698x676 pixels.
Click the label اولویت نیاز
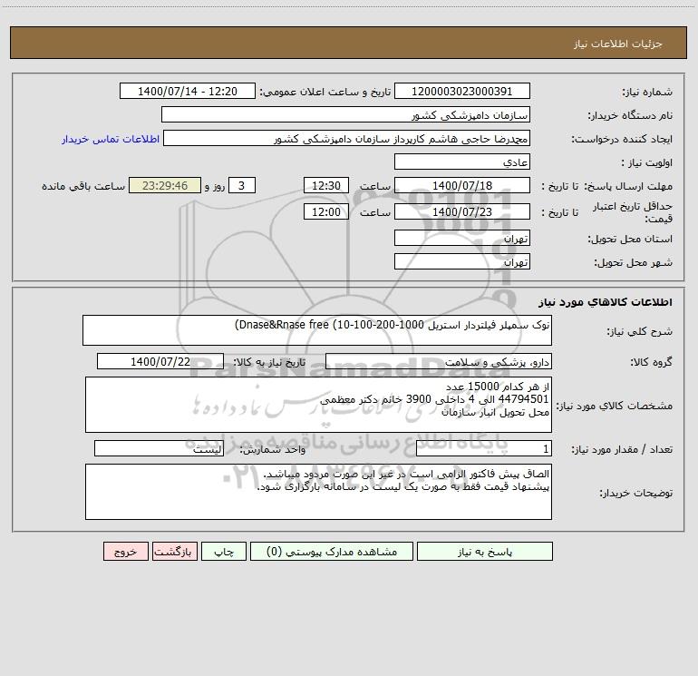tap(647, 162)
